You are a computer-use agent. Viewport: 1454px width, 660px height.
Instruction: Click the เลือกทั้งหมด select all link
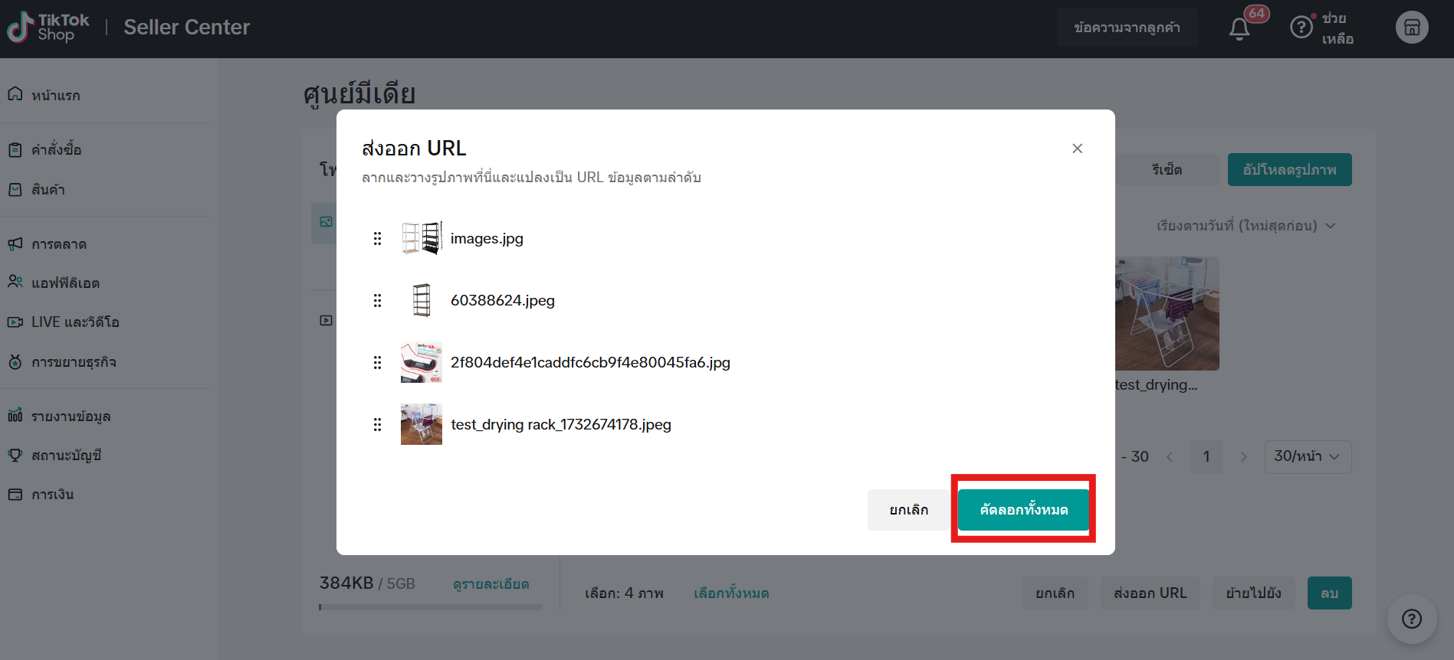(x=731, y=593)
